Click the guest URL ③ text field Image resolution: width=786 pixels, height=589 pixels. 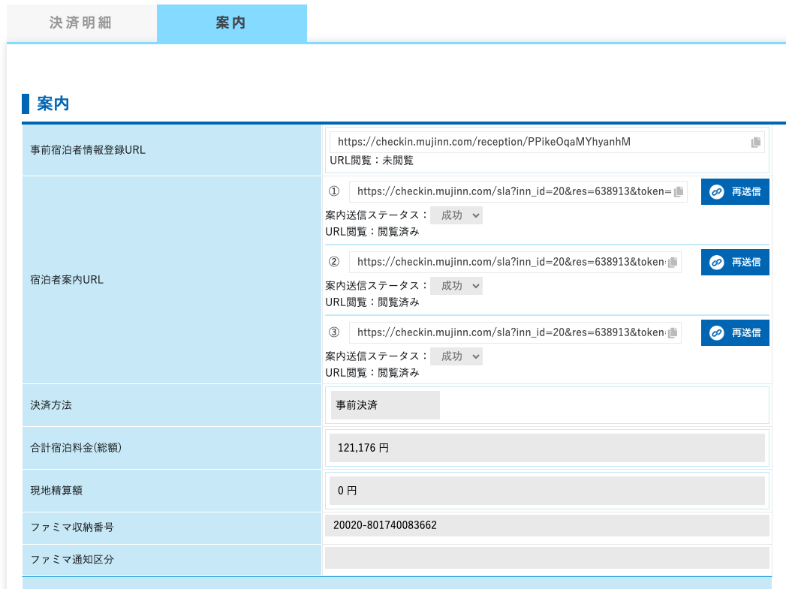[515, 333]
